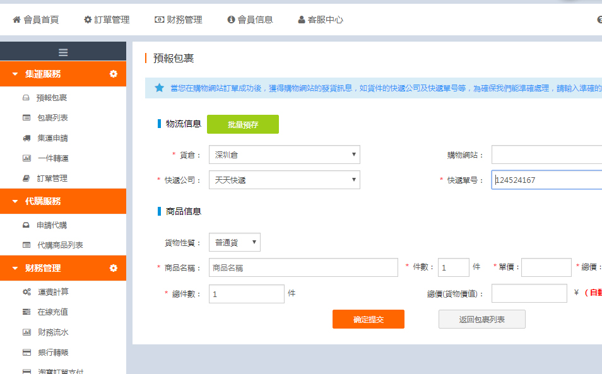Focus the 購物網站 input field

[546, 155]
